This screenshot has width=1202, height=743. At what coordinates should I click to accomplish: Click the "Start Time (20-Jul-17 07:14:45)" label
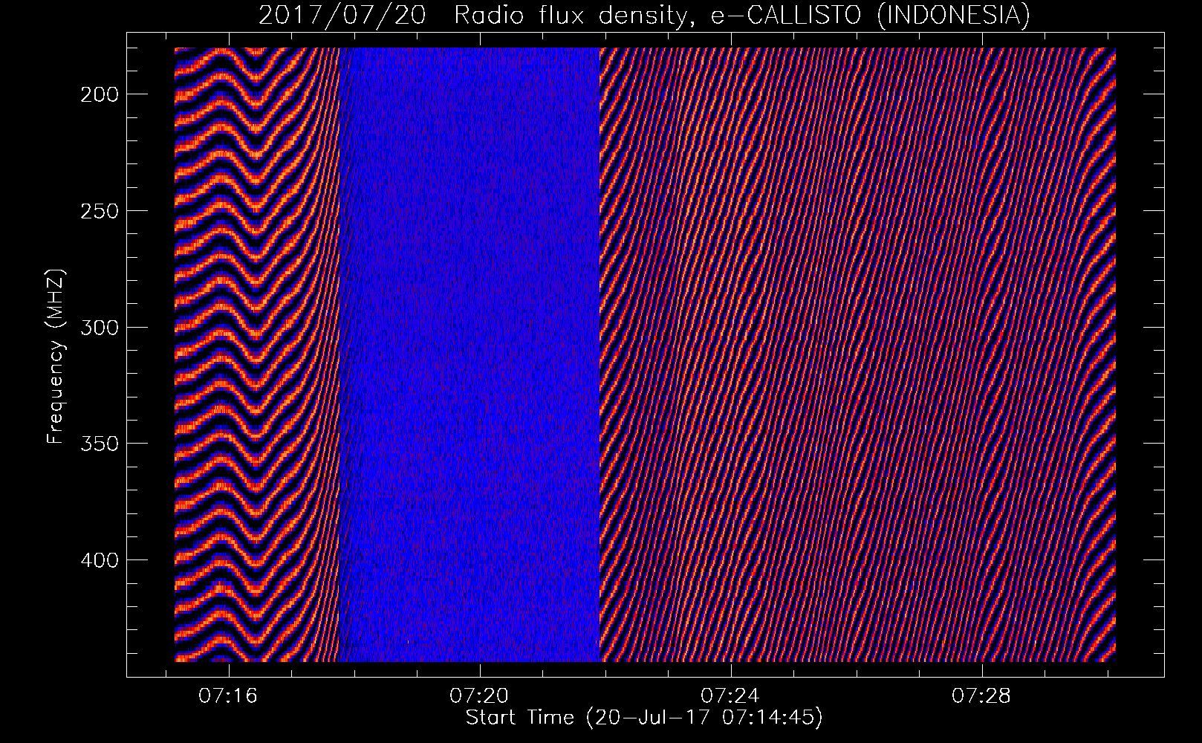click(644, 718)
